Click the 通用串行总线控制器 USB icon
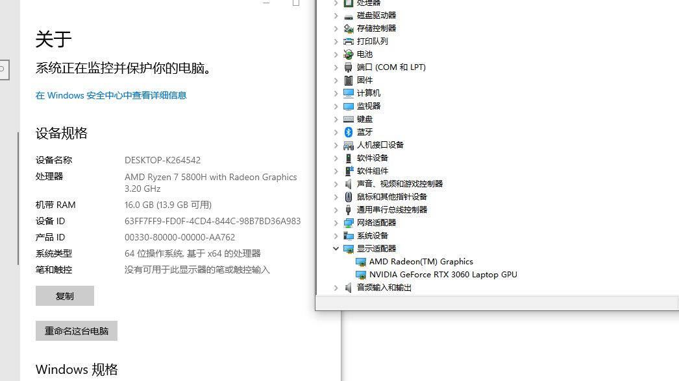The image size is (679, 381). click(x=348, y=210)
